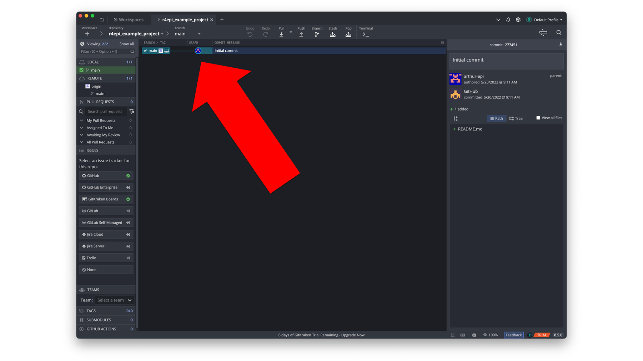Open the Select a team dropdown
Viewport: 643px width, 361px height.
pos(114,300)
